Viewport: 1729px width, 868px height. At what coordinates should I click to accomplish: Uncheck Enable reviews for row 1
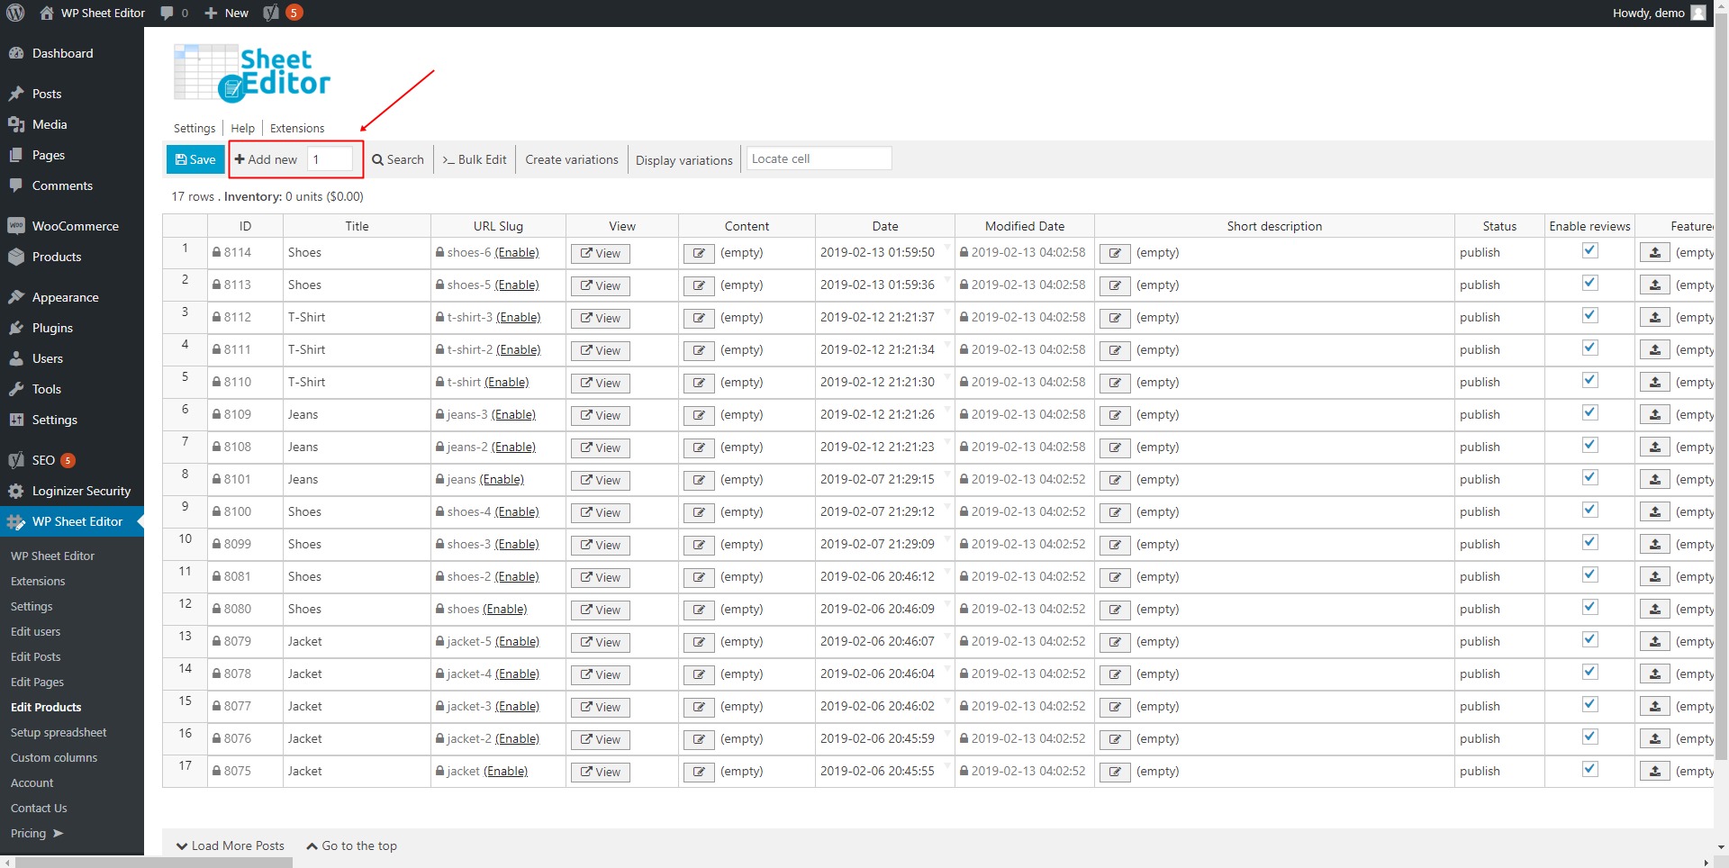tap(1589, 251)
